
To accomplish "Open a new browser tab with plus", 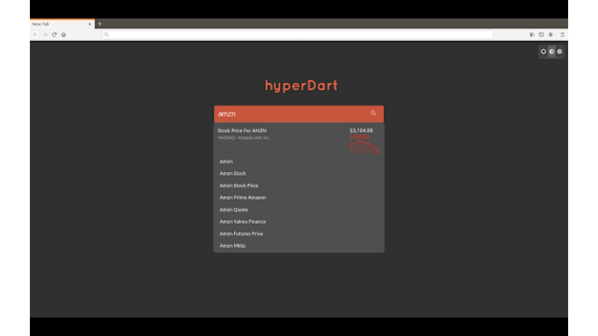I will click(99, 24).
